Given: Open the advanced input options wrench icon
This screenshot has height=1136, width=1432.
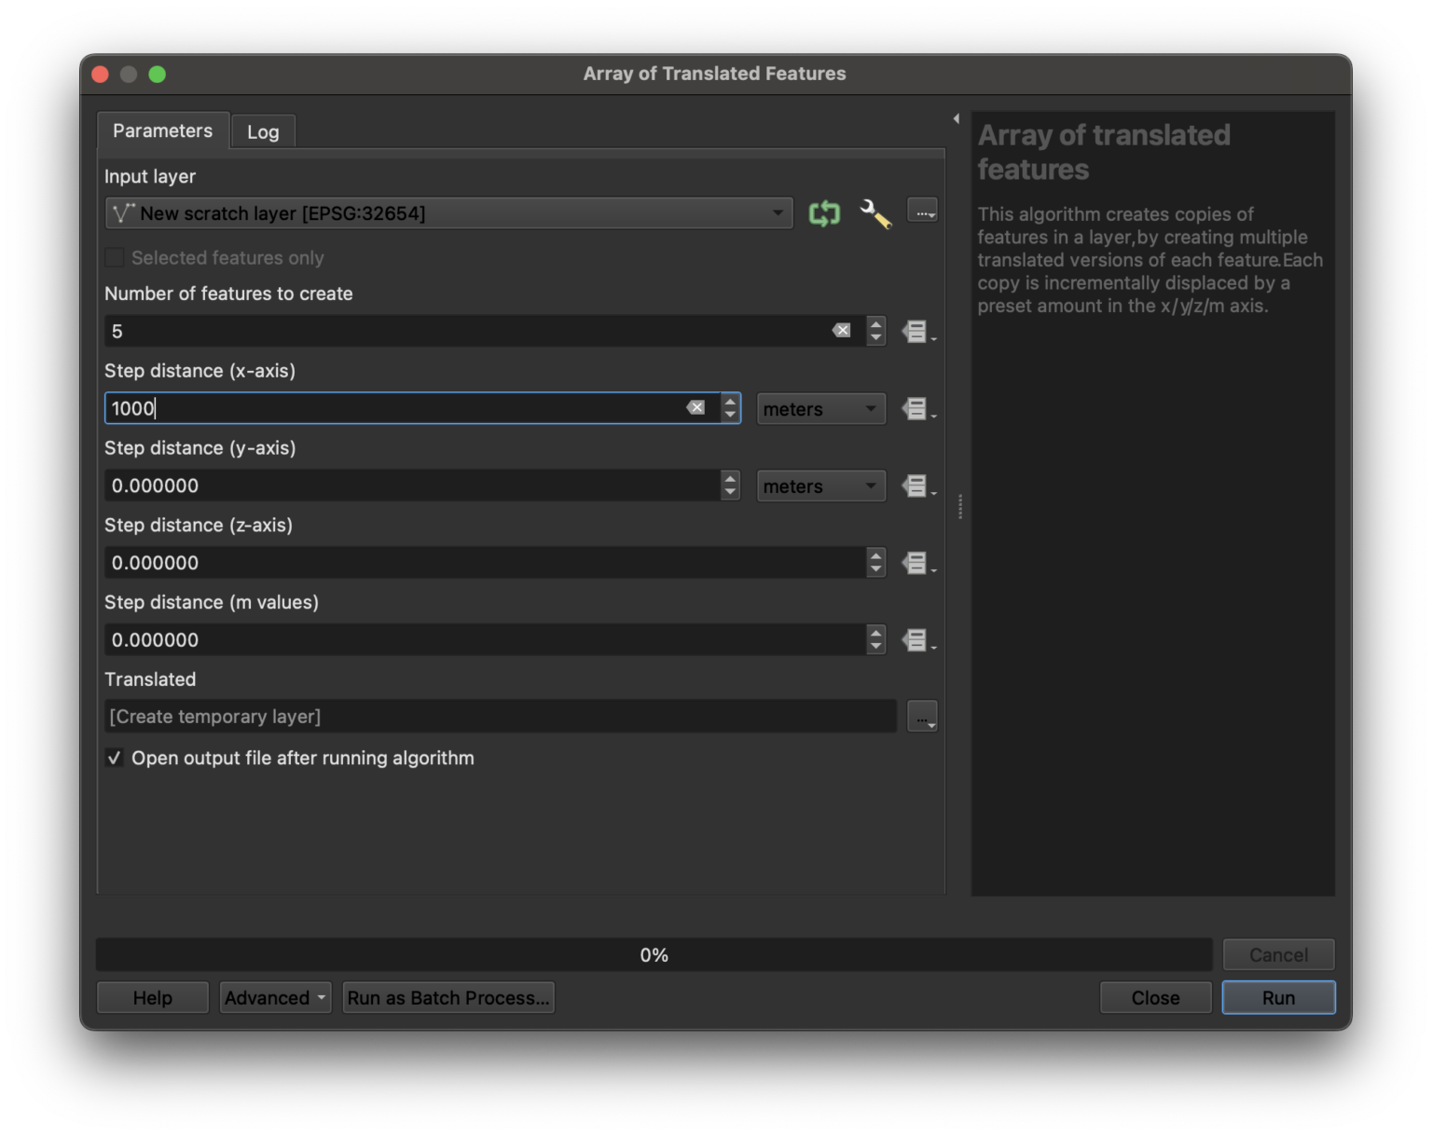Looking at the screenshot, I should pyautogui.click(x=874, y=212).
